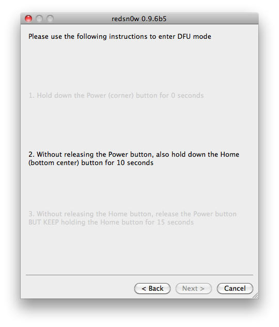The width and height of the screenshot is (279, 327).
Task: Click the "BUT KEEP holding" line of step 3
Action: coord(111,222)
